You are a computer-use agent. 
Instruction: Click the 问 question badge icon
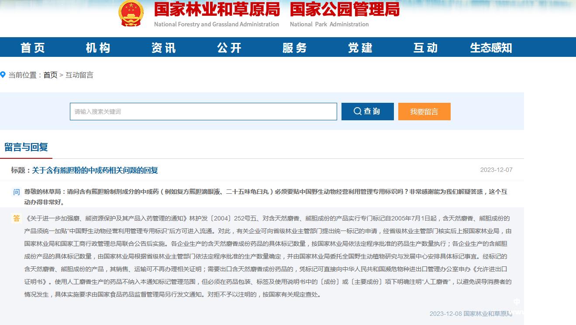(x=17, y=192)
